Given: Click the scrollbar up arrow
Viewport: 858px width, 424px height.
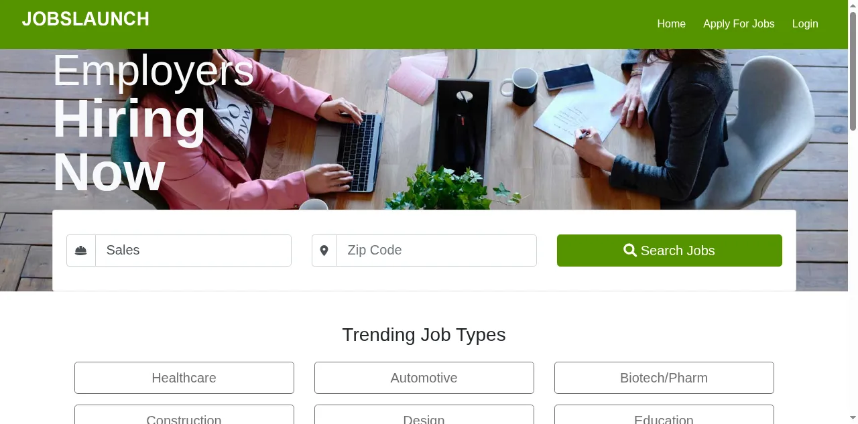Looking at the screenshot, I should (853, 5).
